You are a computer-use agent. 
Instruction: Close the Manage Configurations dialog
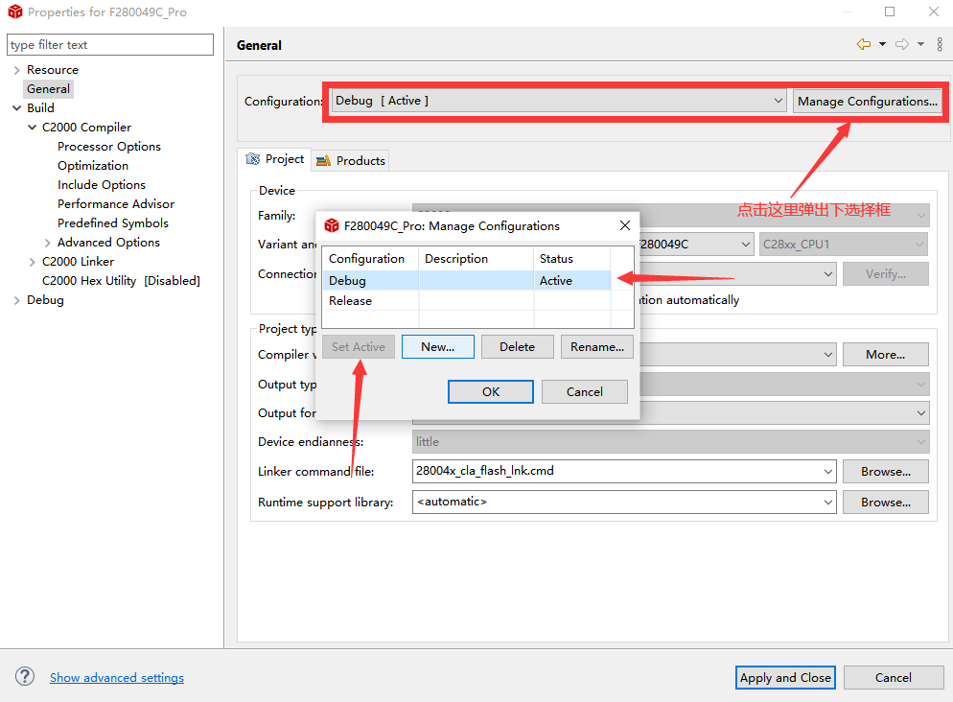pos(625,225)
